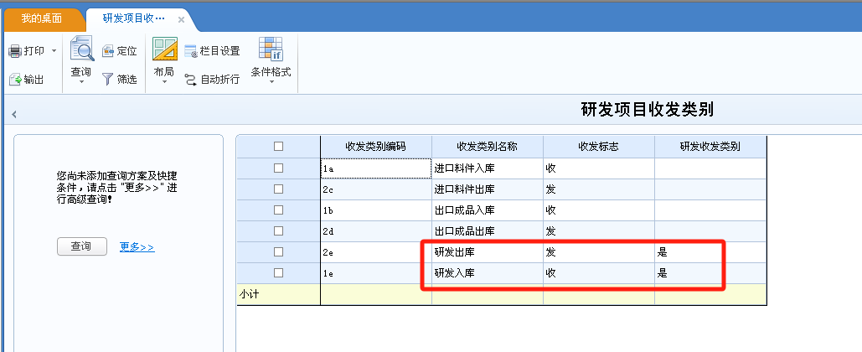
Task: Toggle Auto Wrap (自动折行)
Action: tap(191, 80)
